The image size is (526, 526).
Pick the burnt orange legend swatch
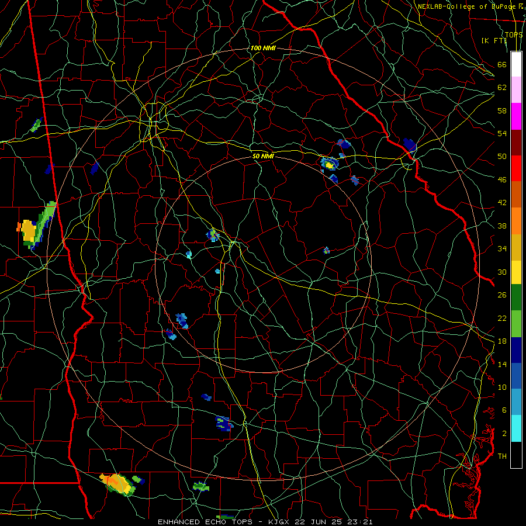pos(516,194)
